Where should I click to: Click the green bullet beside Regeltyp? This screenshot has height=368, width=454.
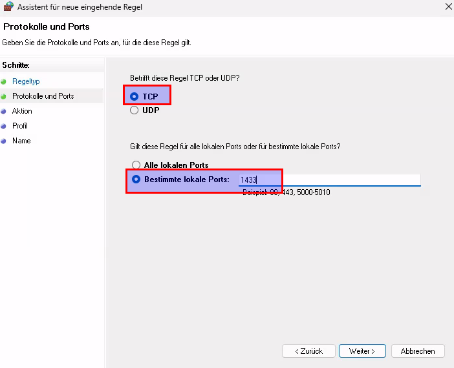tap(4, 81)
